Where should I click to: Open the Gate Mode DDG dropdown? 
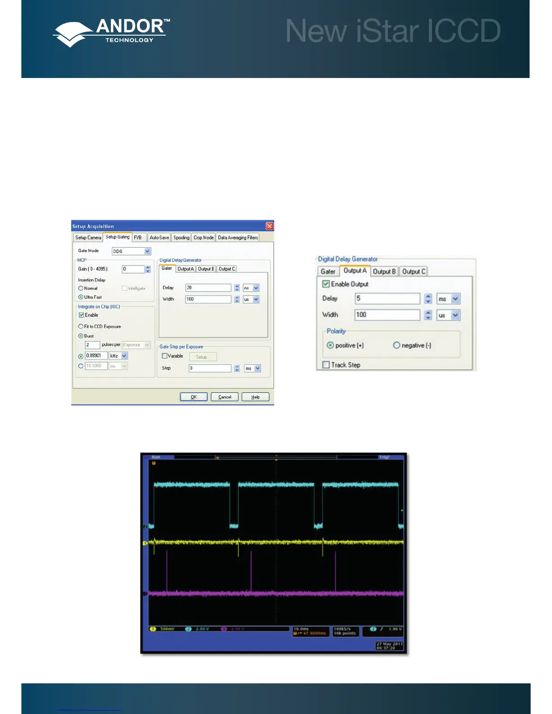click(x=131, y=251)
